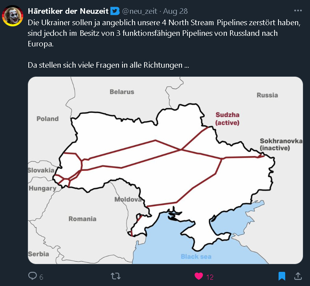The image size is (310, 286).
Task: Open the three-dot more options menu
Action: (x=298, y=11)
